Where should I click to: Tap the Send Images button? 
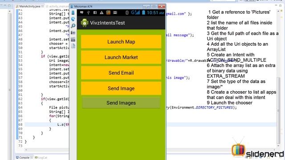pos(121,103)
